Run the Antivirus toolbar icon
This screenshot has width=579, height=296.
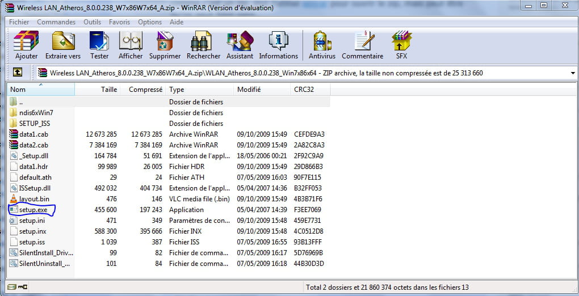coord(322,41)
